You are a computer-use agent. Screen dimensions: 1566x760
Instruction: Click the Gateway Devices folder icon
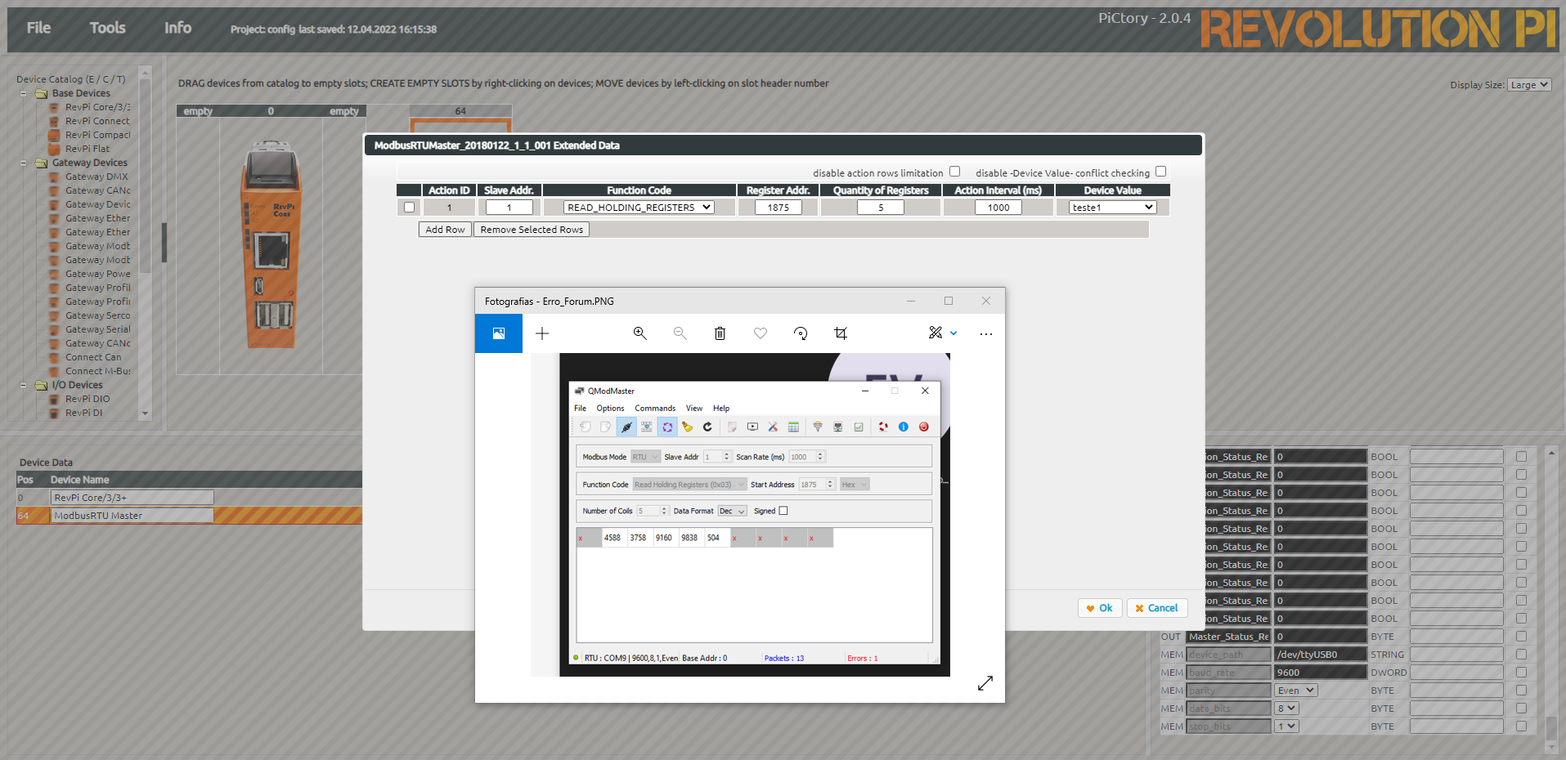click(x=41, y=163)
